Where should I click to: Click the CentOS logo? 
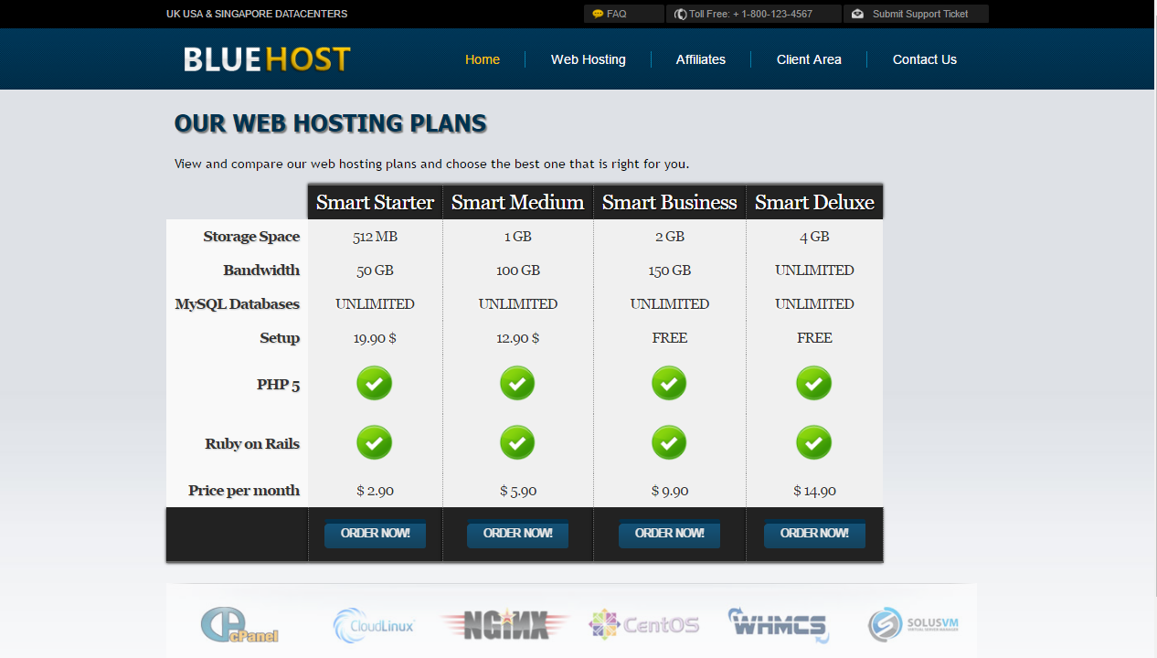643,625
